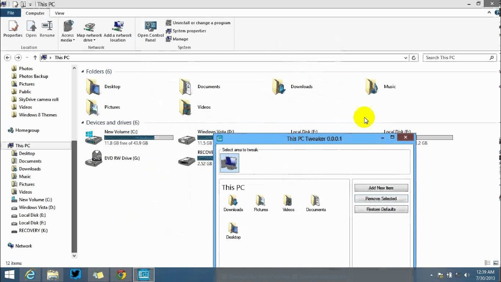Open recent locations dropdown arrow
Viewport: 501px width, 282px height.
[27, 58]
